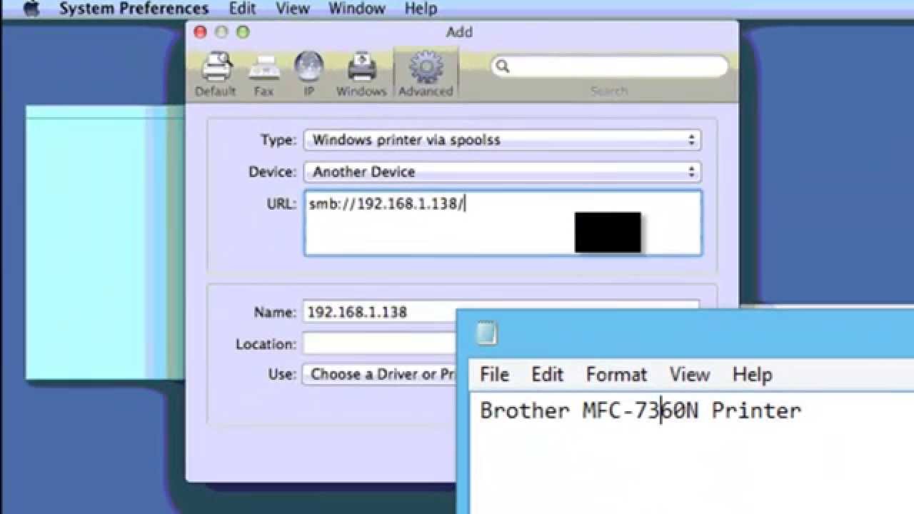Open the Type dropdown for printer type
Viewport: 914px width, 514px height.
coord(503,140)
